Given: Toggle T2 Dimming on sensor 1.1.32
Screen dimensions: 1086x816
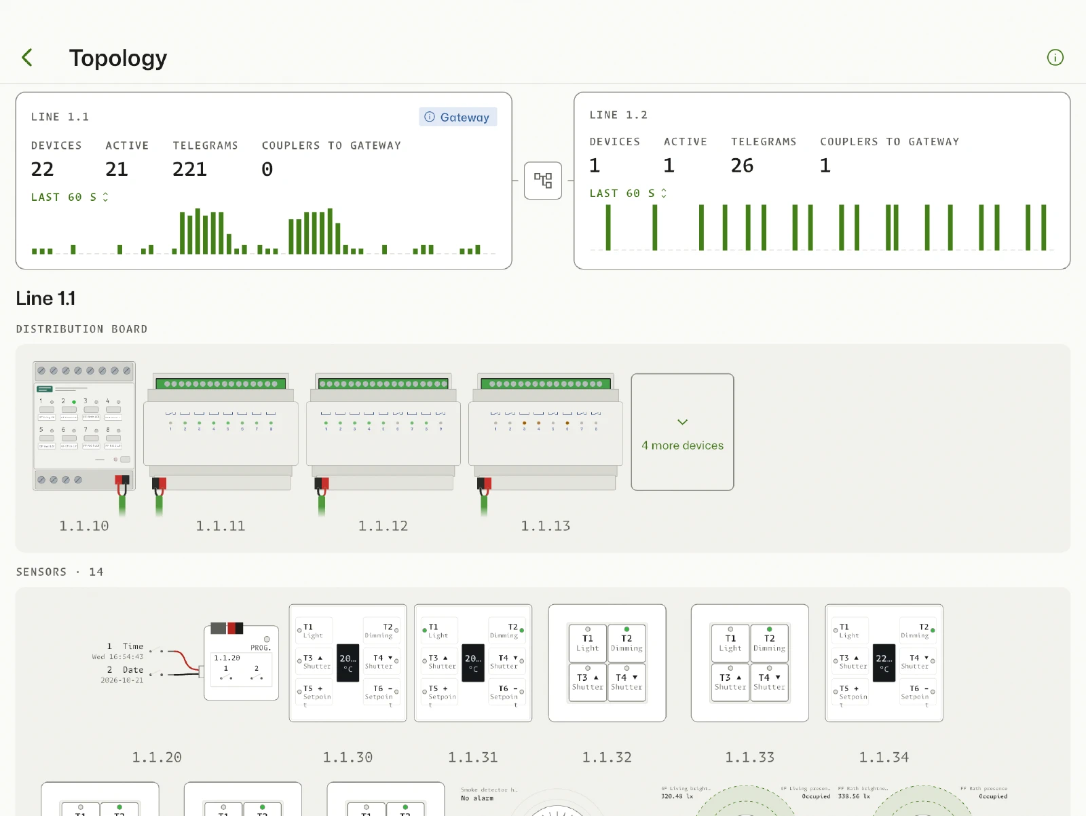Looking at the screenshot, I should pyautogui.click(x=626, y=643).
